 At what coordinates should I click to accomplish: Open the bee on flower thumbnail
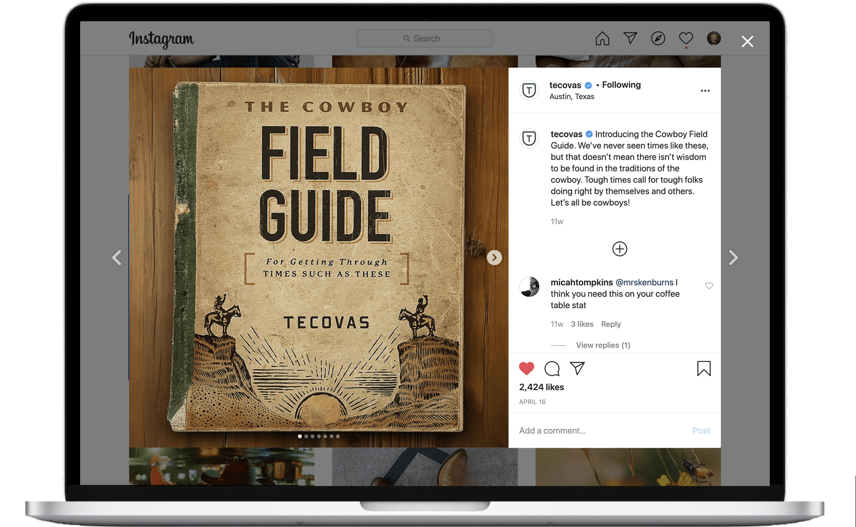(x=628, y=467)
